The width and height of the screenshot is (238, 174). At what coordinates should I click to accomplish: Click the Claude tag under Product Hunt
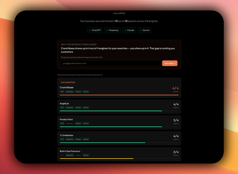78,124
